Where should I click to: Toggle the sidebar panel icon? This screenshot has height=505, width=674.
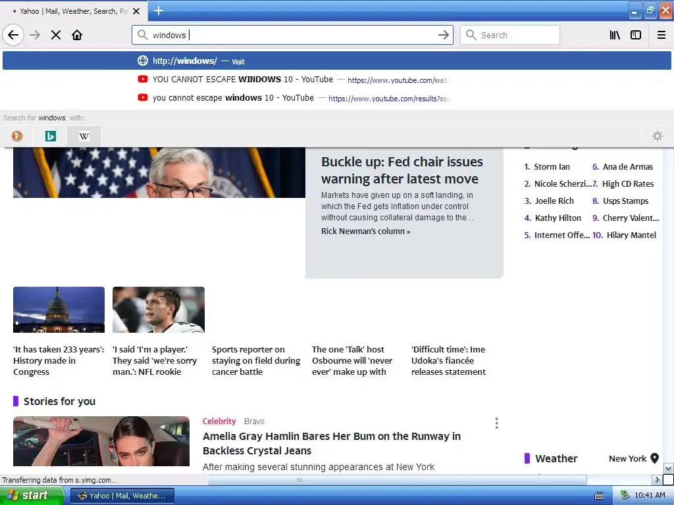coord(636,35)
